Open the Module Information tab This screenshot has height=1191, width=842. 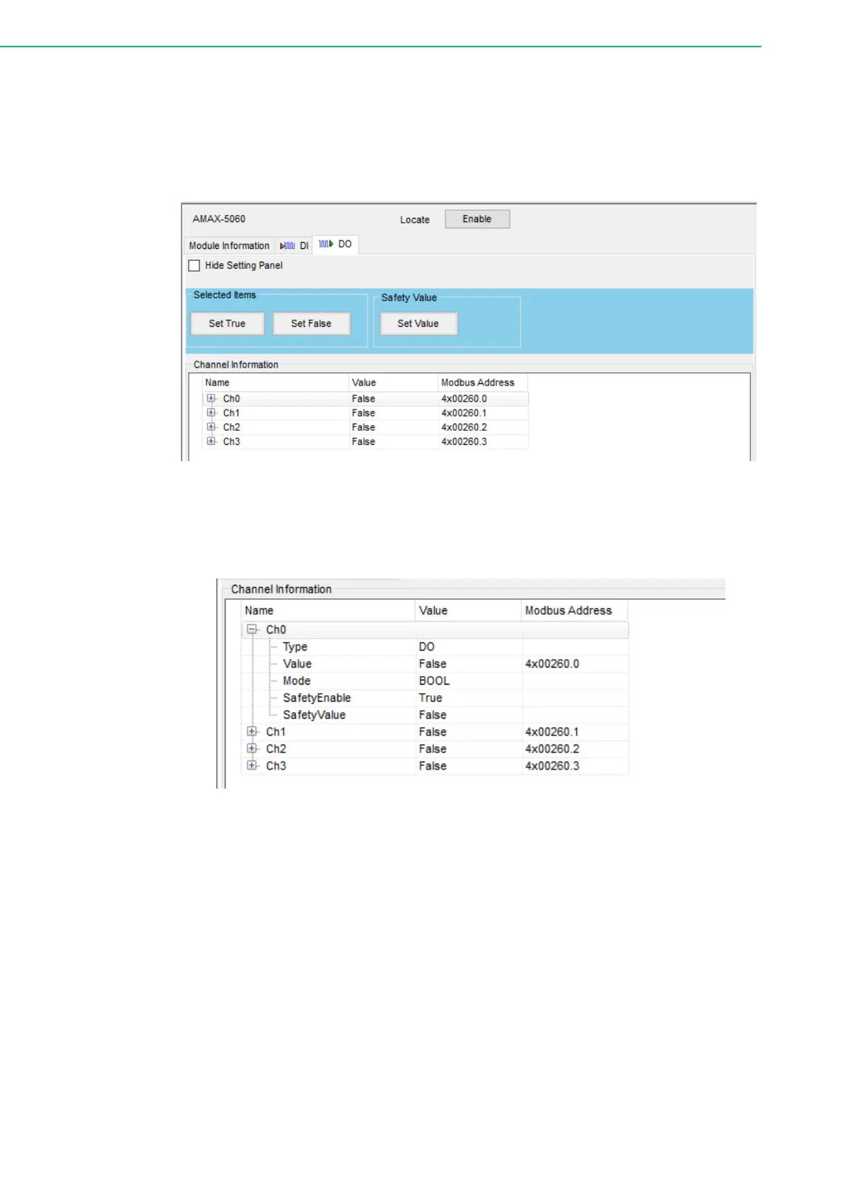point(229,246)
